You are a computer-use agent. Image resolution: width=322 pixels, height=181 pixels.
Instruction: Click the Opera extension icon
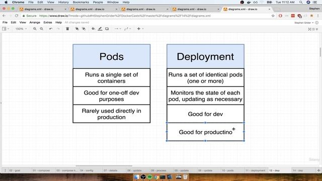(280, 16)
